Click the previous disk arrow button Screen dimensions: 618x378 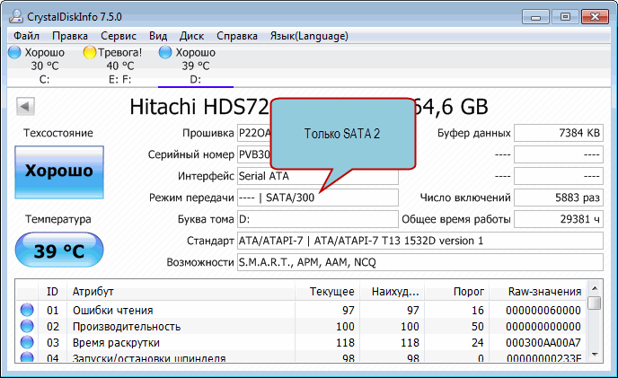tap(25, 107)
